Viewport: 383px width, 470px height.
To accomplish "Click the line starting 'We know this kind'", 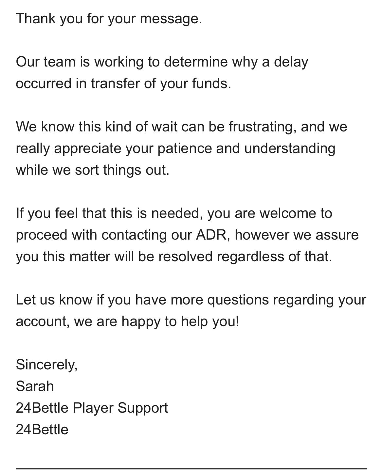I will (181, 127).
